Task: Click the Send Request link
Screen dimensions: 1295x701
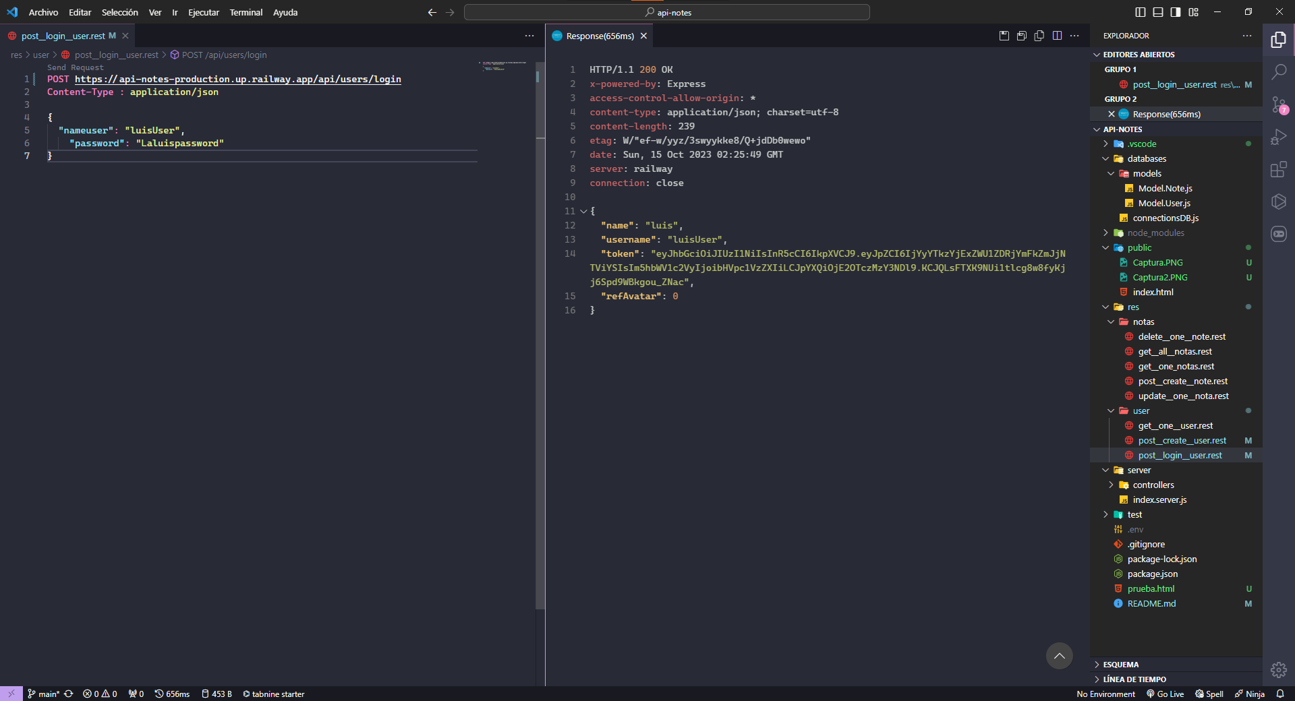Action: [75, 67]
